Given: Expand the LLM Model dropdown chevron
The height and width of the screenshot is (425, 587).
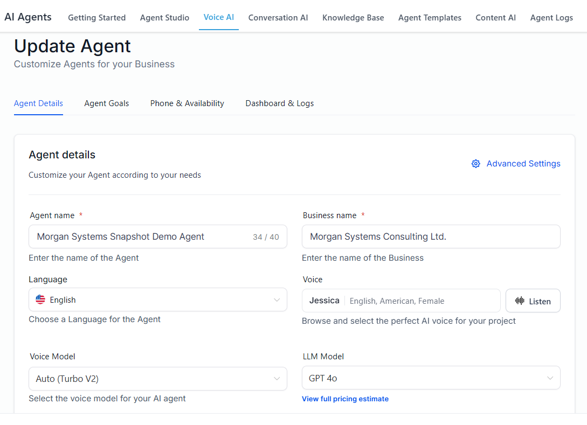Looking at the screenshot, I should (x=550, y=378).
